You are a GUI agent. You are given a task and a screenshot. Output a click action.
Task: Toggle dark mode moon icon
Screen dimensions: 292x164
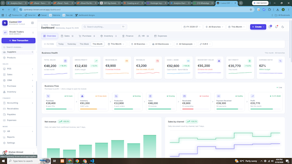pyautogui.click(x=283, y=27)
